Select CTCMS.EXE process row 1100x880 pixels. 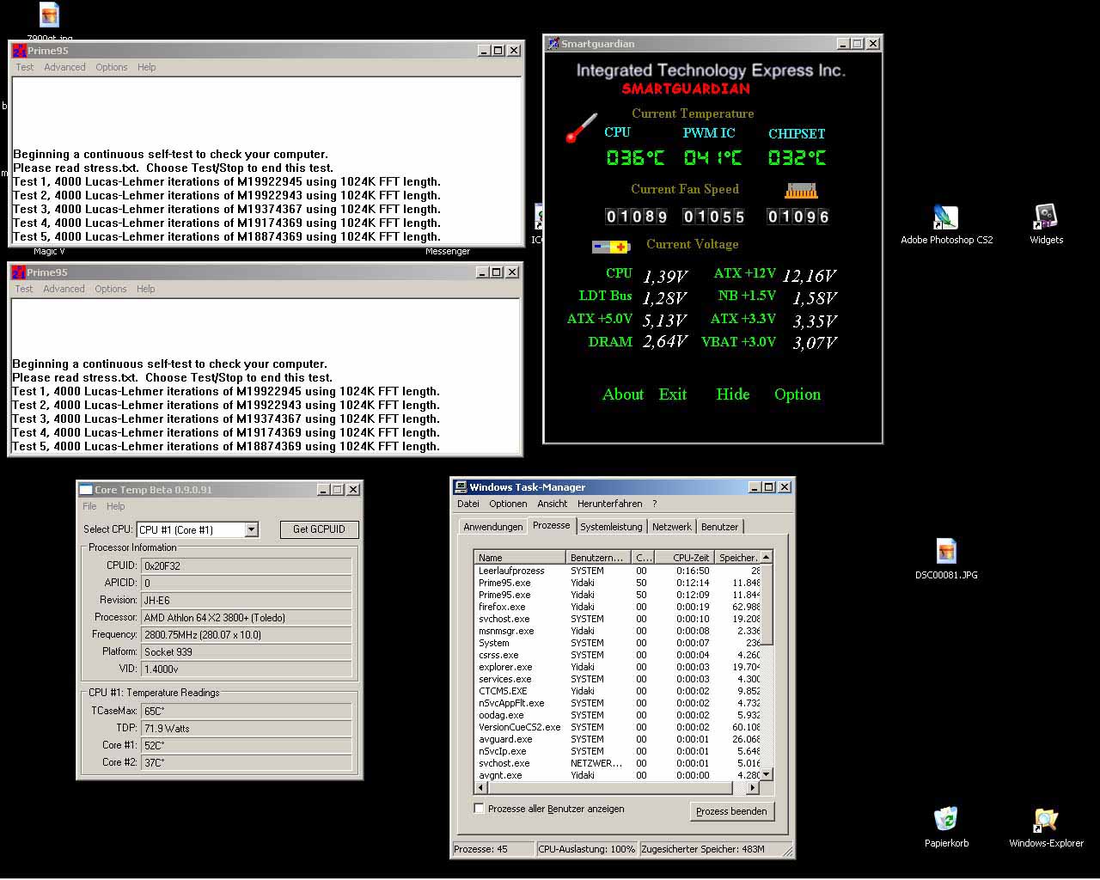617,691
